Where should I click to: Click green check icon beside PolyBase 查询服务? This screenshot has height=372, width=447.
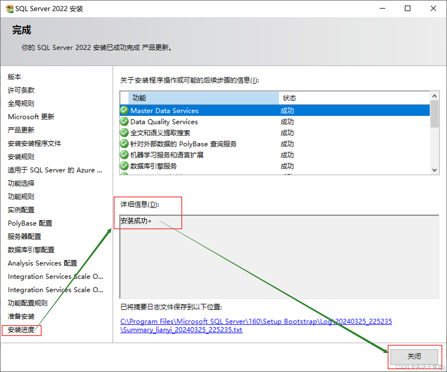pyautogui.click(x=124, y=144)
